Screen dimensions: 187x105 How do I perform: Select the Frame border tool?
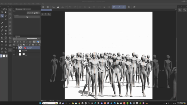point(6,45)
